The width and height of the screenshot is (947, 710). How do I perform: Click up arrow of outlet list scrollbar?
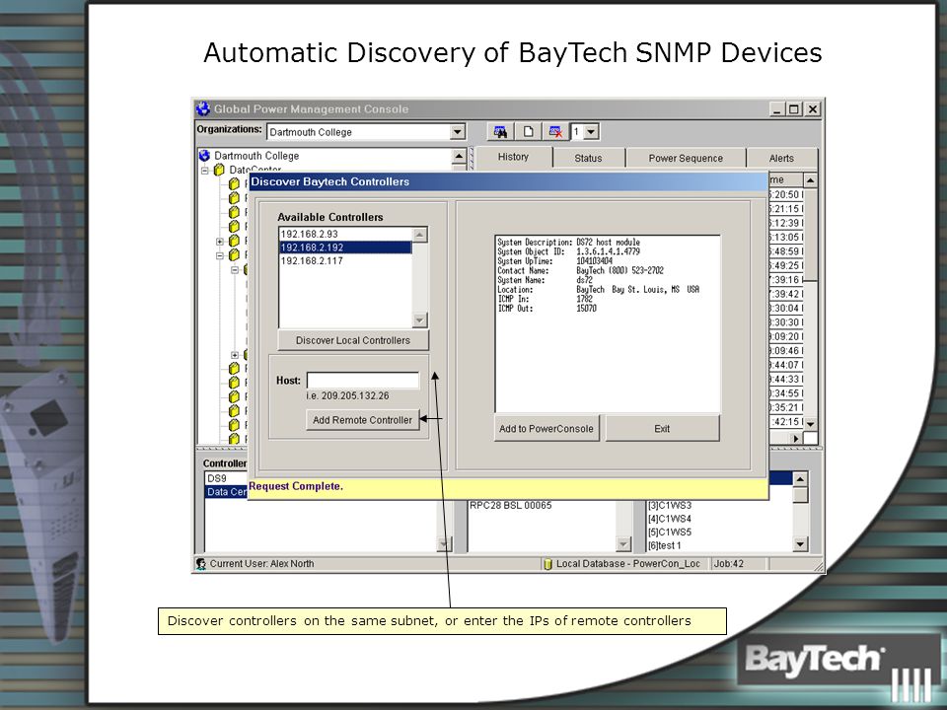(x=800, y=480)
